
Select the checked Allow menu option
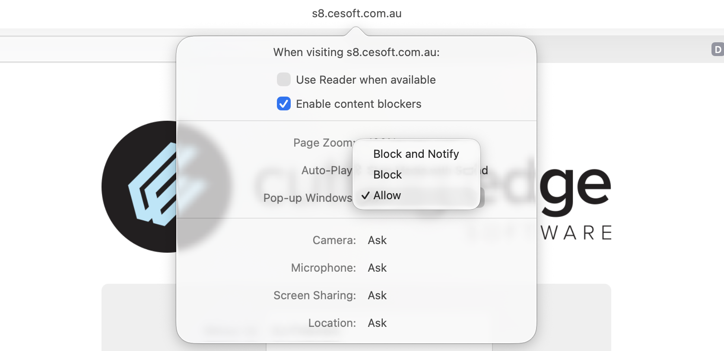coord(387,195)
